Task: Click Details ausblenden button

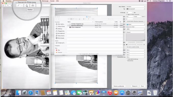Action: [x=119, y=86]
